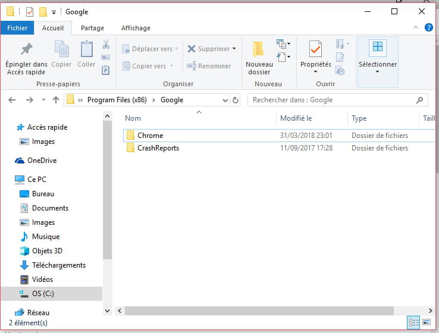Open Customize Quick Access Toolbar dropdown
Image resolution: width=439 pixels, height=333 pixels.
54,12
